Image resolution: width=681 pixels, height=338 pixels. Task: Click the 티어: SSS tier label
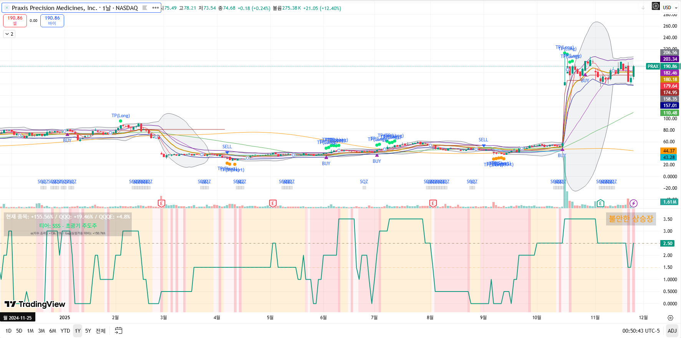click(x=68, y=226)
